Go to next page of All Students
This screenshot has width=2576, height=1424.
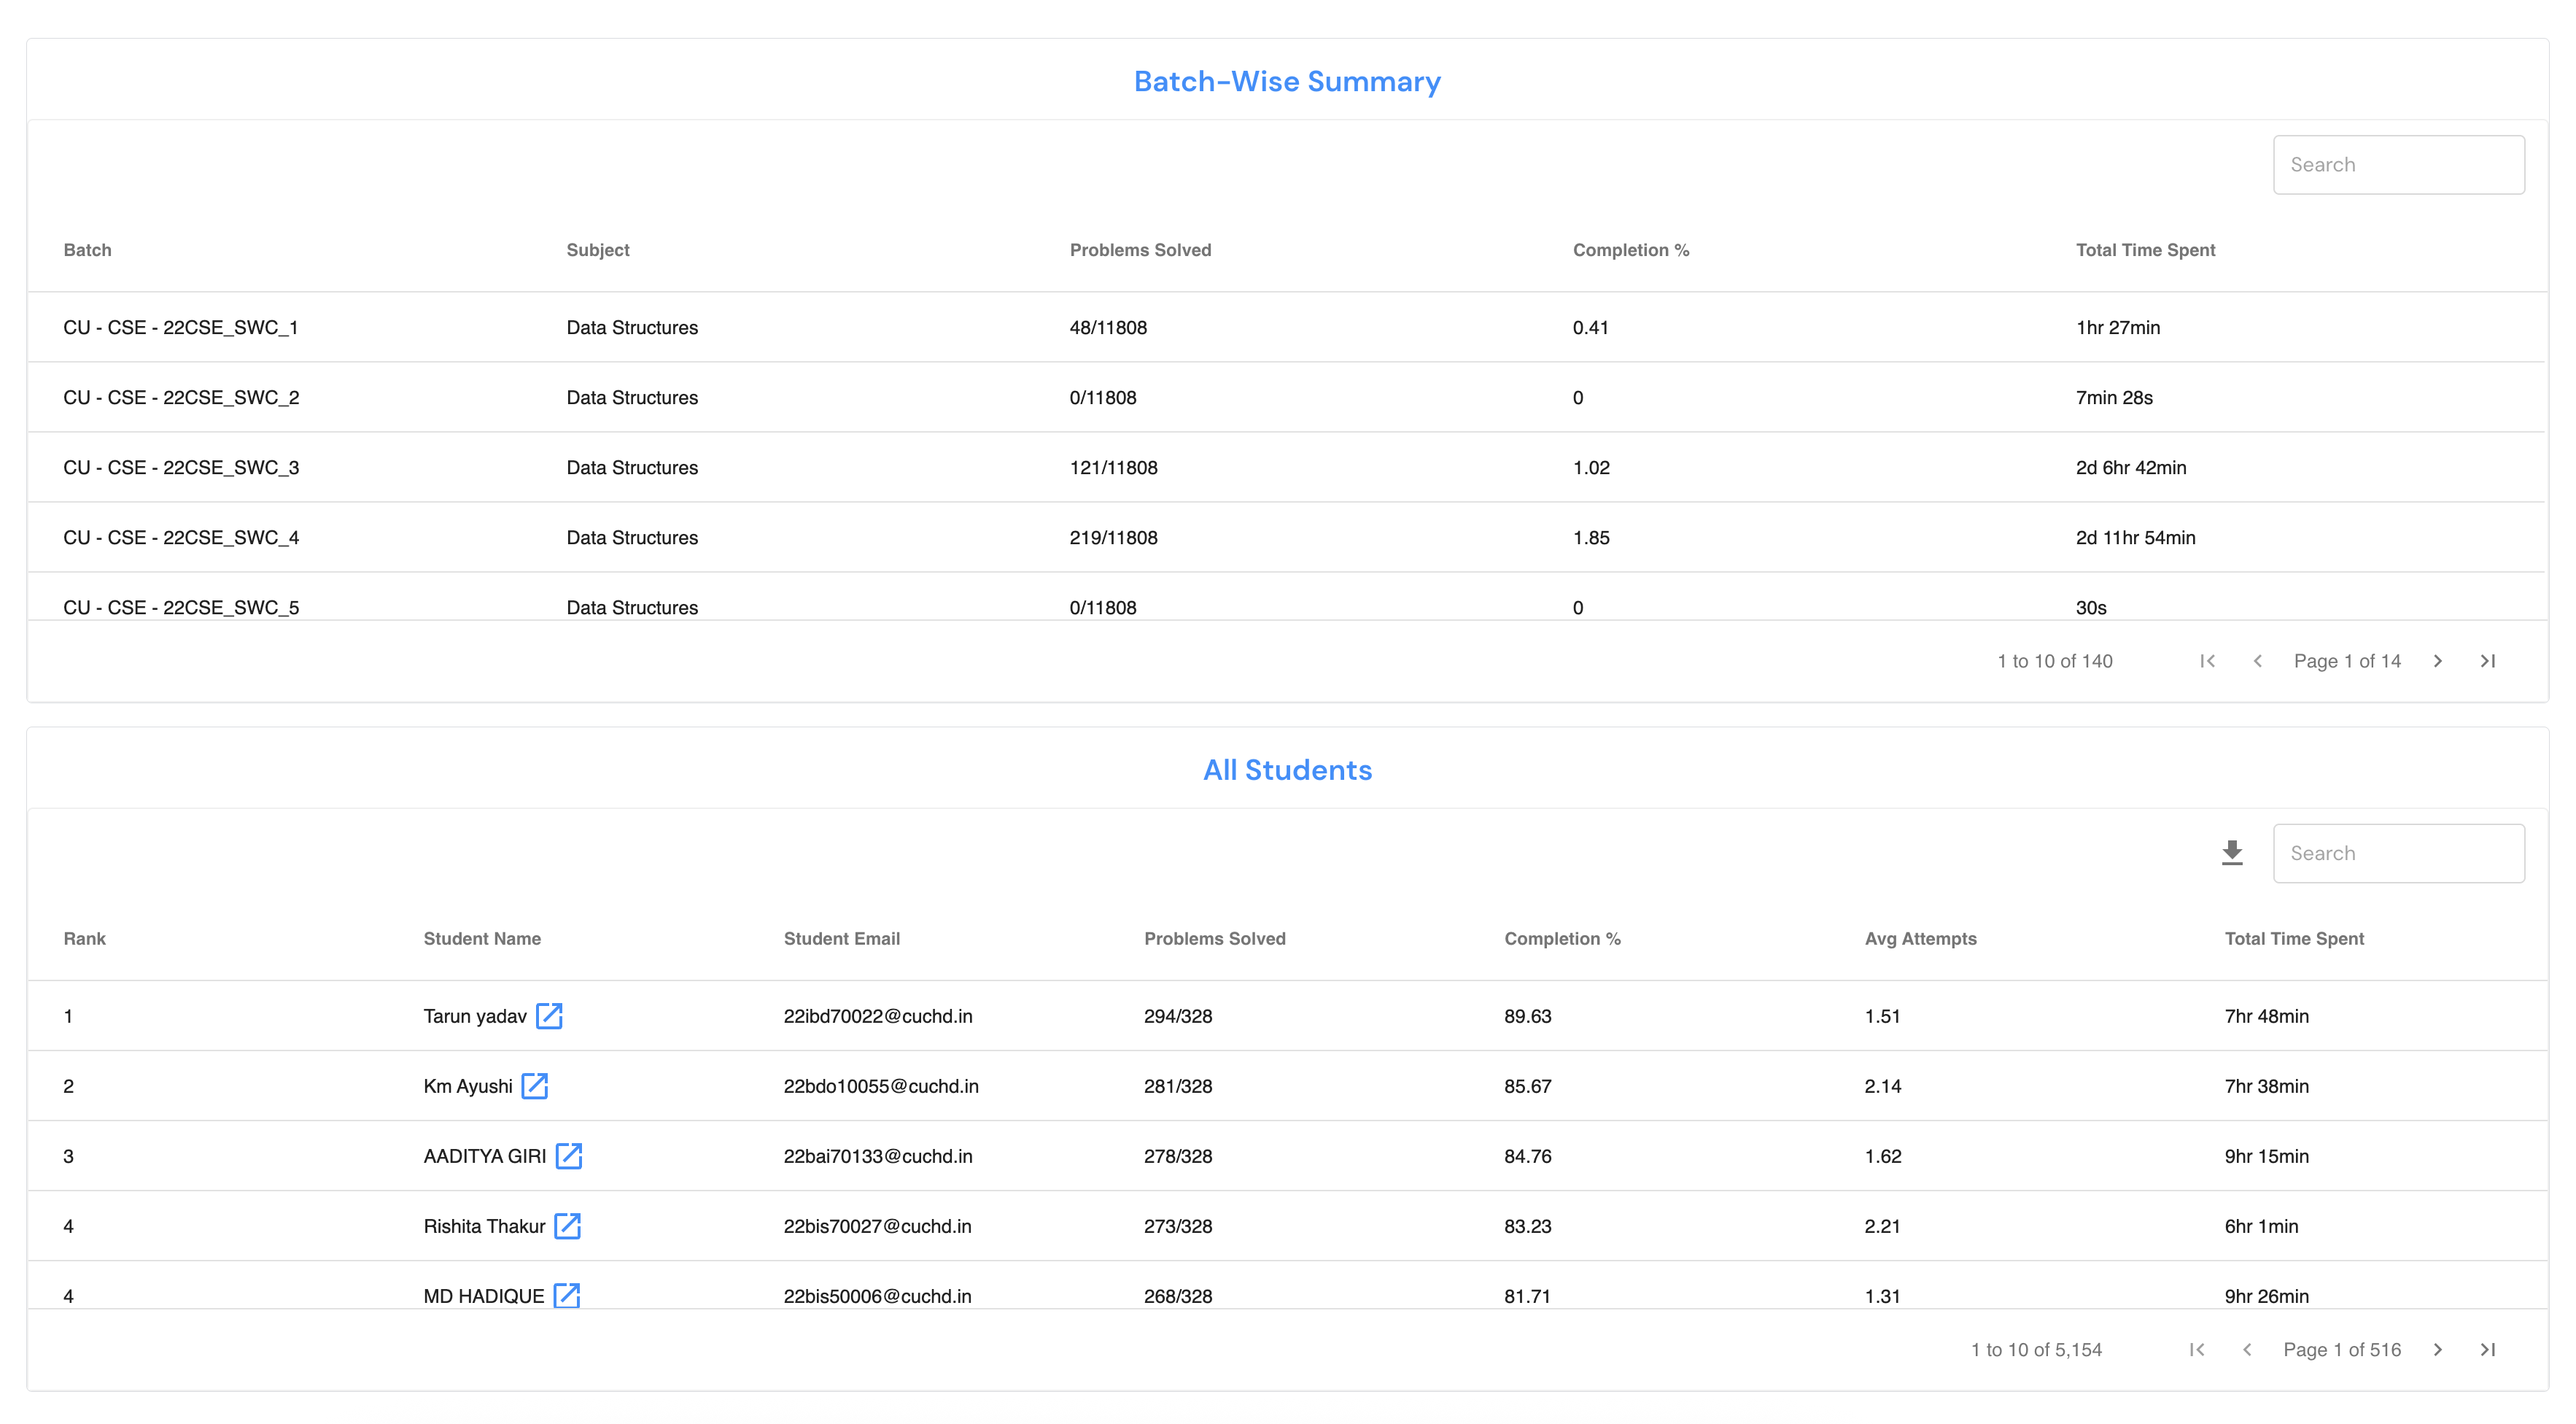pos(2438,1350)
